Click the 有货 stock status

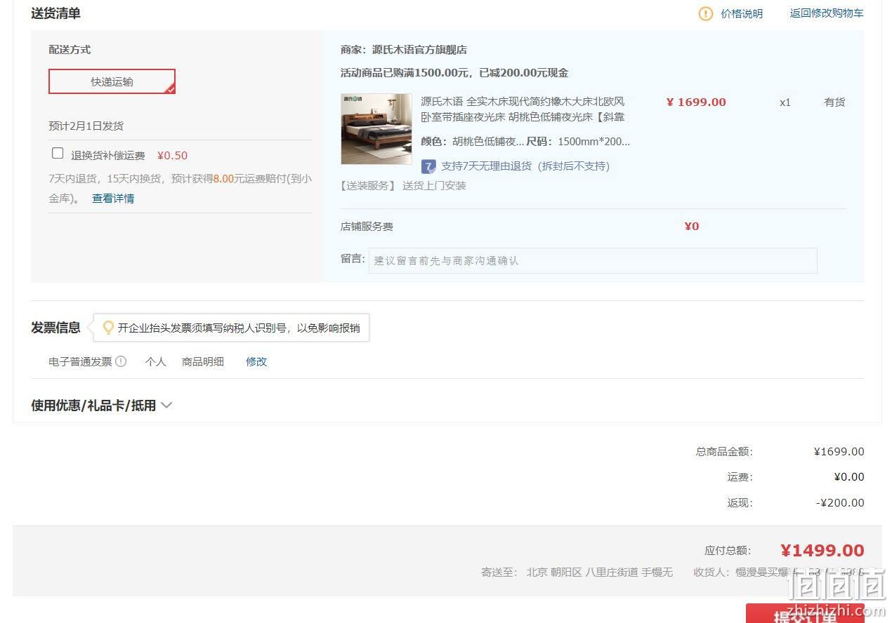point(834,102)
